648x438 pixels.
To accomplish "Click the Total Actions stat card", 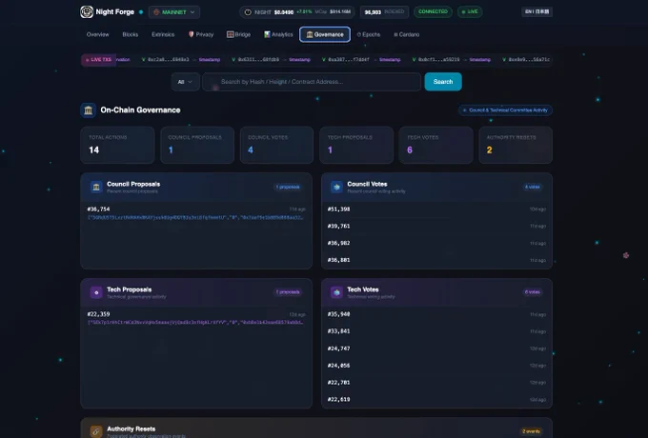I will pyautogui.click(x=117, y=145).
